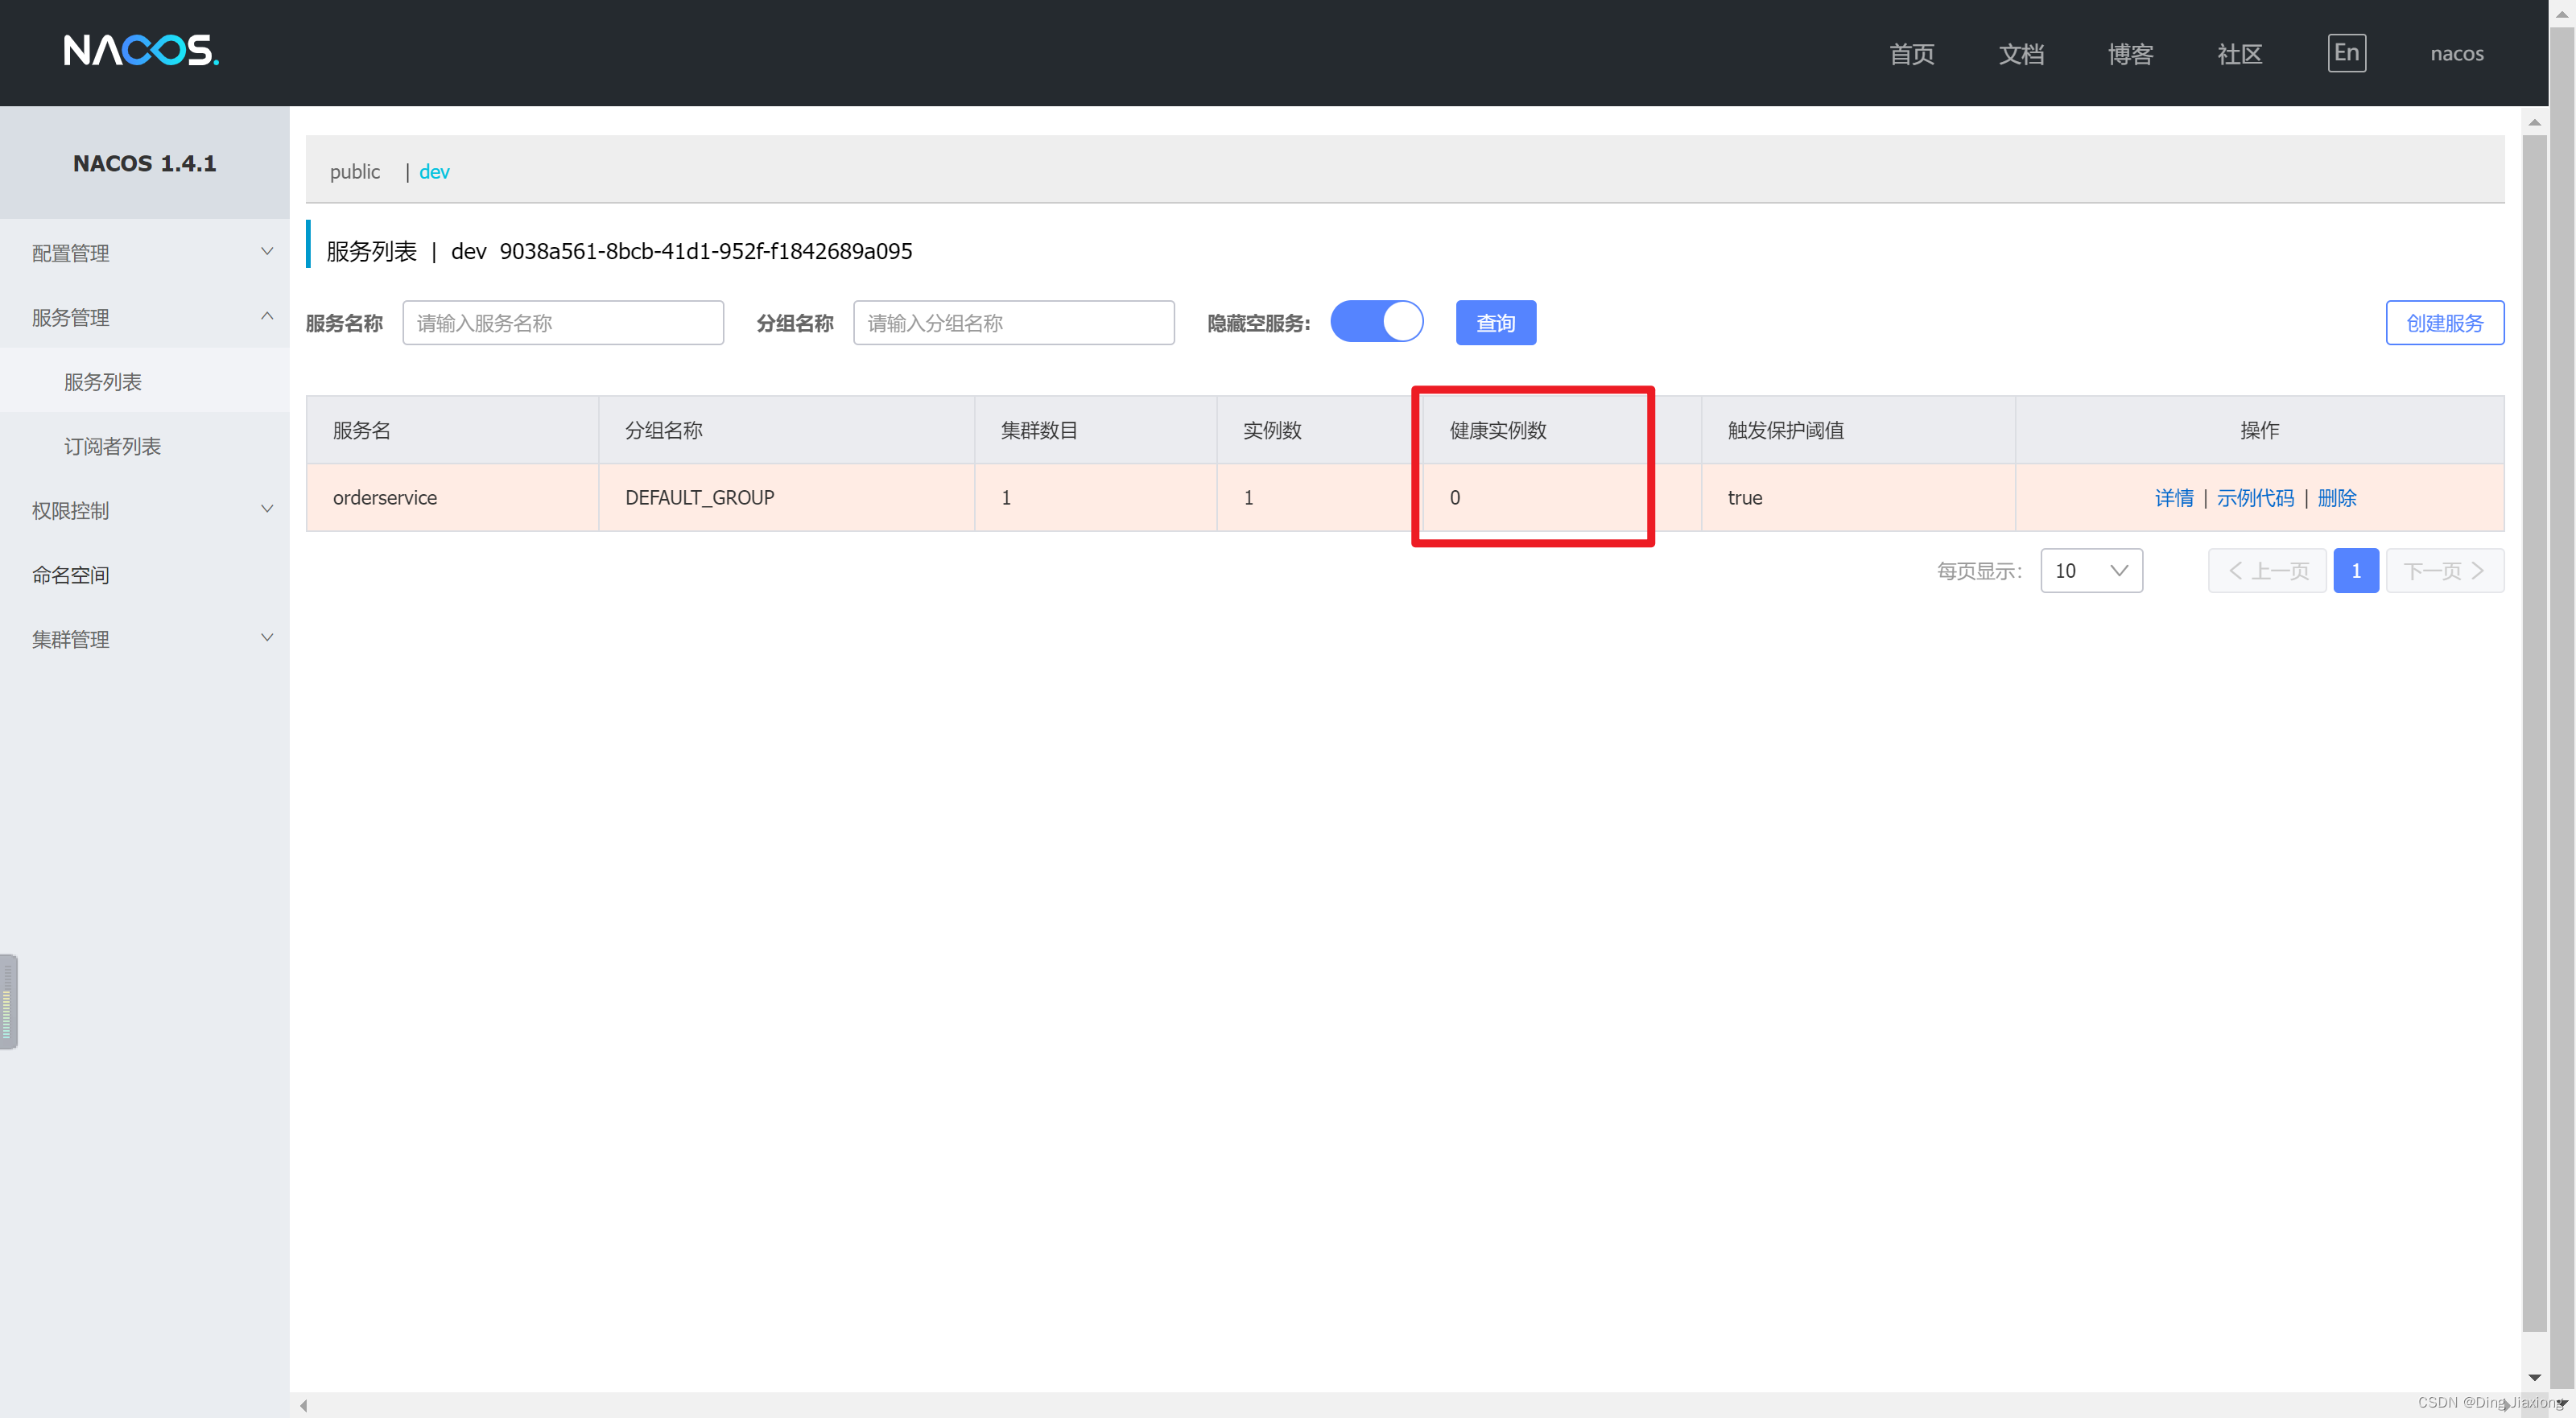
Task: Click the left-edge side panel handle
Action: tap(8, 1002)
